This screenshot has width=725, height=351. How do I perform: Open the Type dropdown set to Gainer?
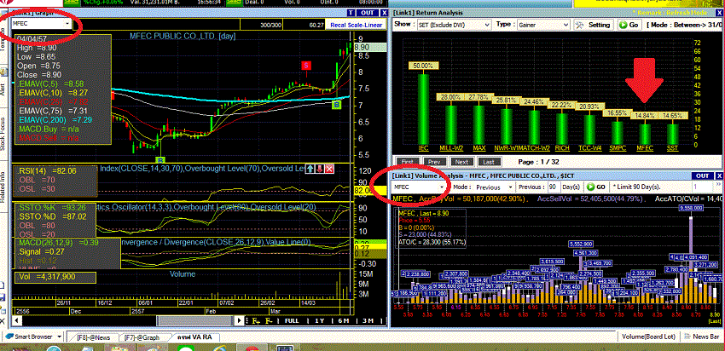542,25
